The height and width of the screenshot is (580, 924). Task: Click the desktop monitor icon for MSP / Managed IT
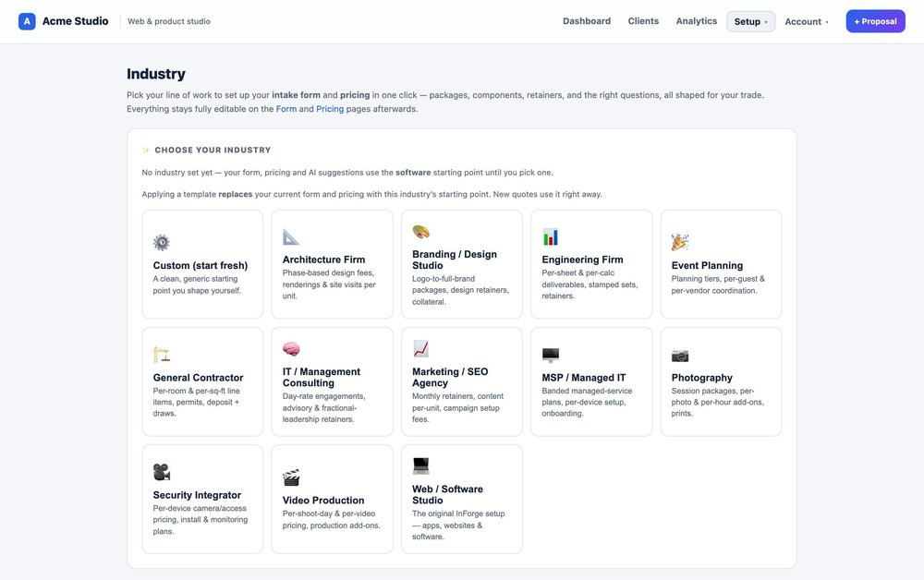(x=551, y=355)
